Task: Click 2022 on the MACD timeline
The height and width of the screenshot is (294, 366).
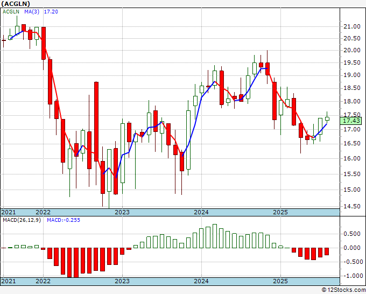Action: [43, 281]
